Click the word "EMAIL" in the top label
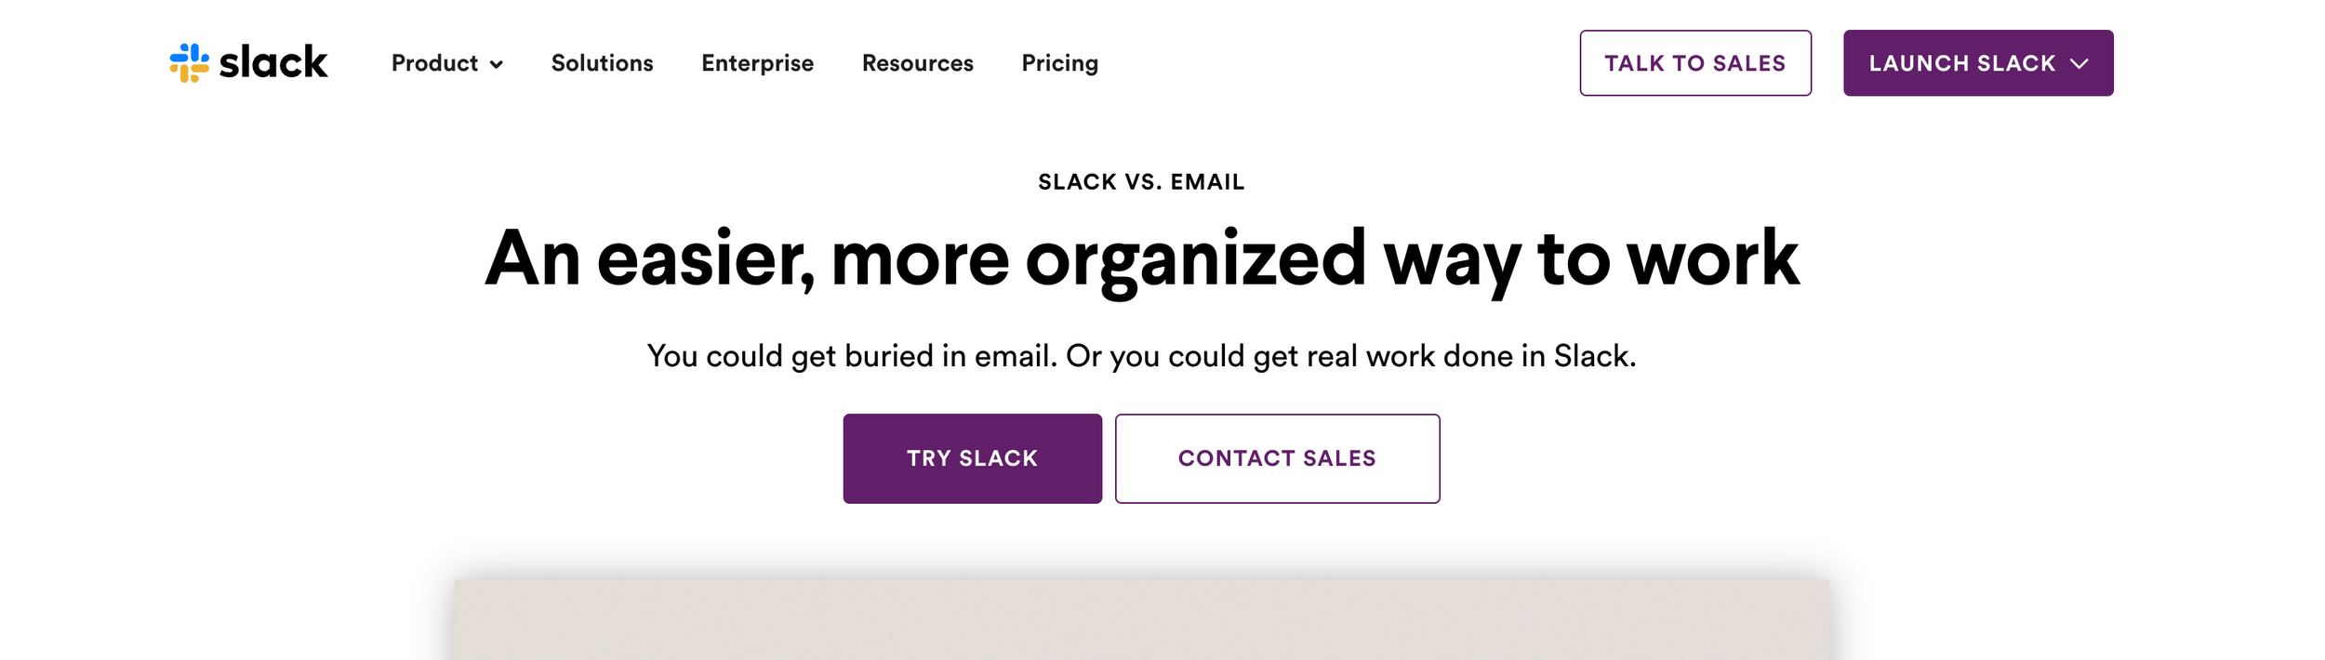Image resolution: width=2325 pixels, height=660 pixels. (x=1207, y=182)
